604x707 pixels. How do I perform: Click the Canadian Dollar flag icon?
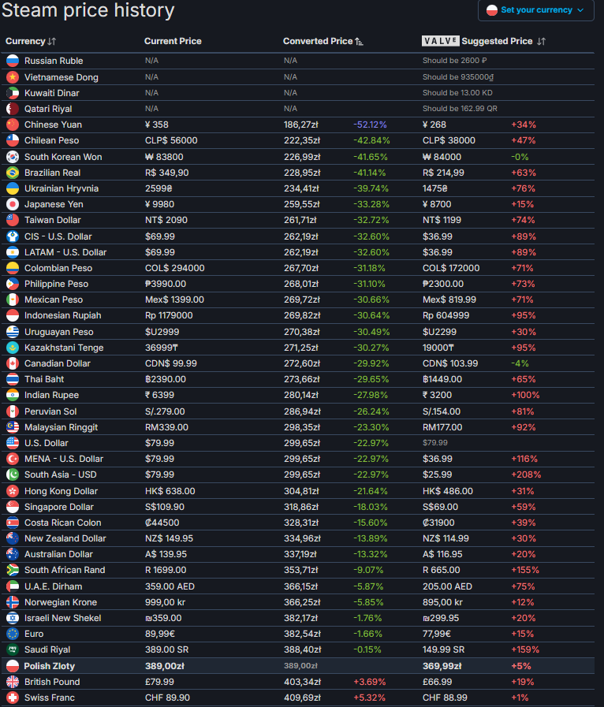13,363
